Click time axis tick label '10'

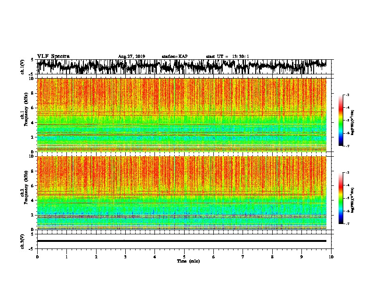click(x=331, y=257)
